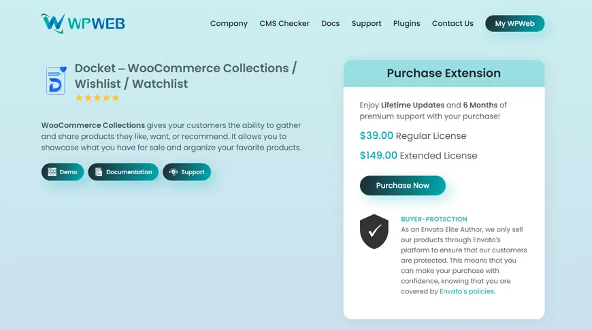Screen dimensions: 592x330
Task: Click the Purchase Now button
Action: [x=402, y=185]
